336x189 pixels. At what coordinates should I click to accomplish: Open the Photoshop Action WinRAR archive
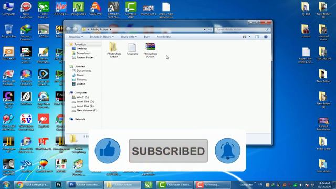pyautogui.click(x=150, y=50)
